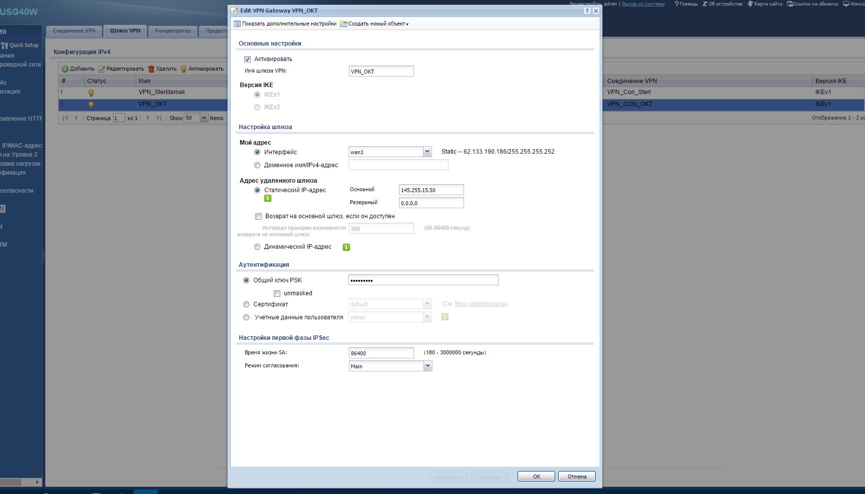
Task: Show additional settings (Показать дополнительные настройки)
Action: [x=285, y=24]
